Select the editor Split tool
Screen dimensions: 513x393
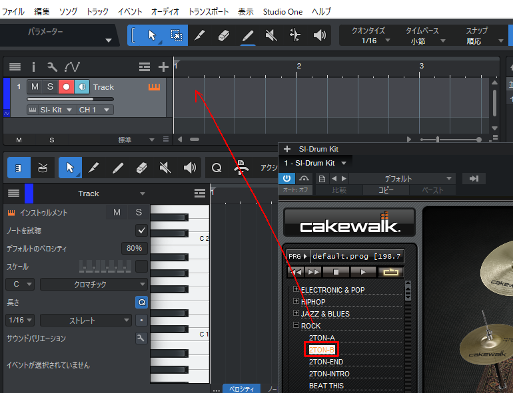[94, 168]
